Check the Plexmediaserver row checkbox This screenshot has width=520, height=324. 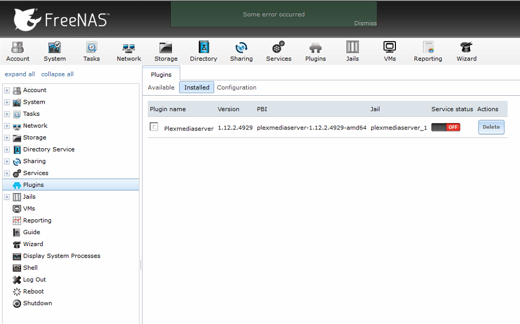click(x=154, y=127)
